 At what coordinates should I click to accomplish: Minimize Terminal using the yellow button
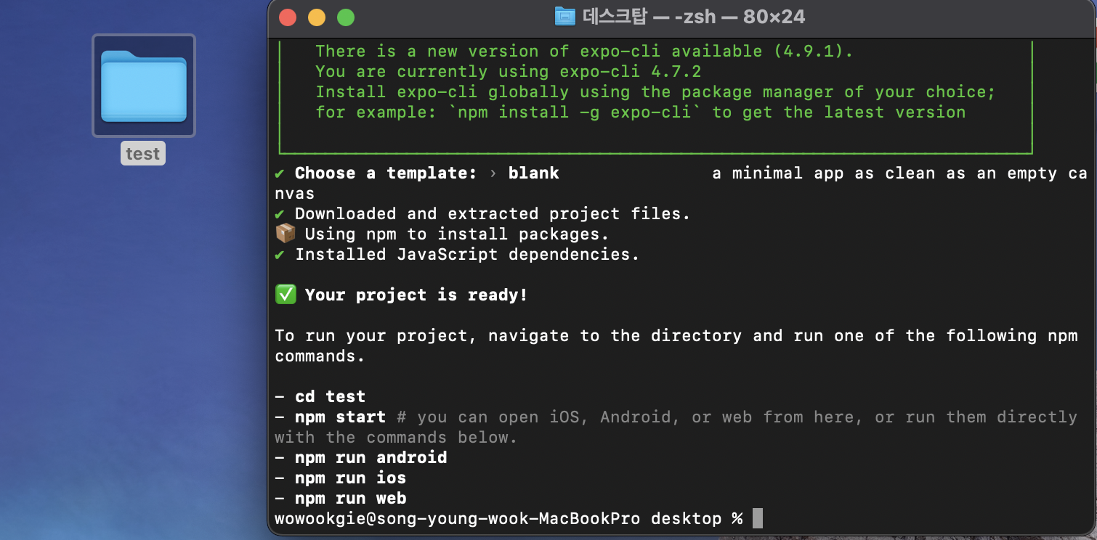(x=317, y=17)
